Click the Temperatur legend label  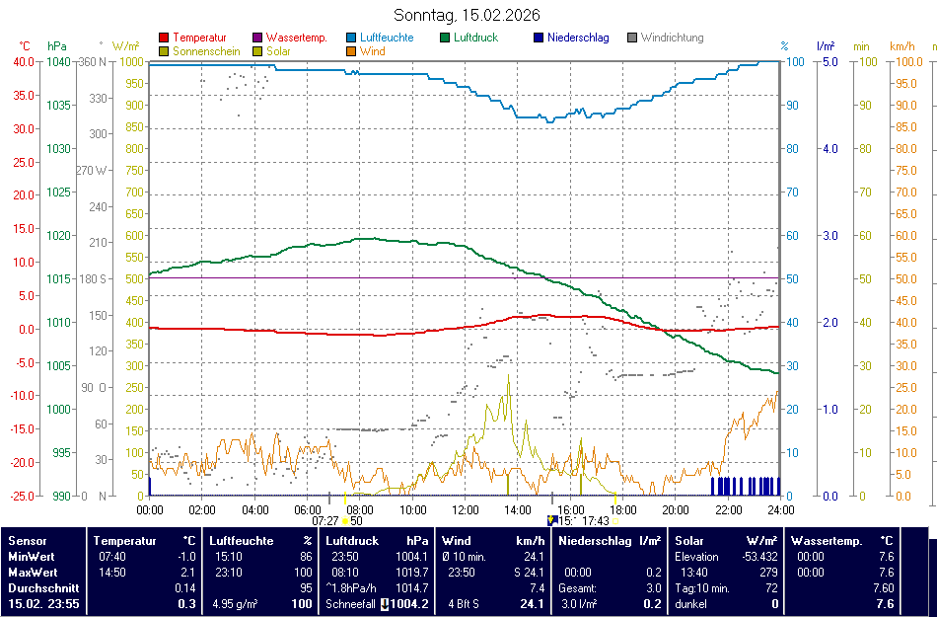199,38
